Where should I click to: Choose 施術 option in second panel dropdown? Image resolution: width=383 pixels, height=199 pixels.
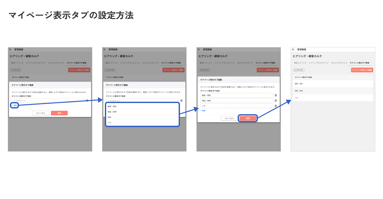click(142, 117)
